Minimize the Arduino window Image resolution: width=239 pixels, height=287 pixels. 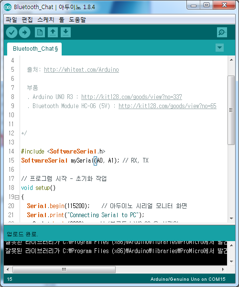[193, 5]
